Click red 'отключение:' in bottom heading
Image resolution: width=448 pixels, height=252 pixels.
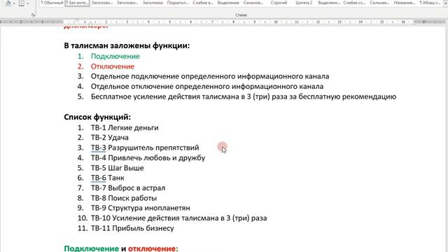[153, 248]
